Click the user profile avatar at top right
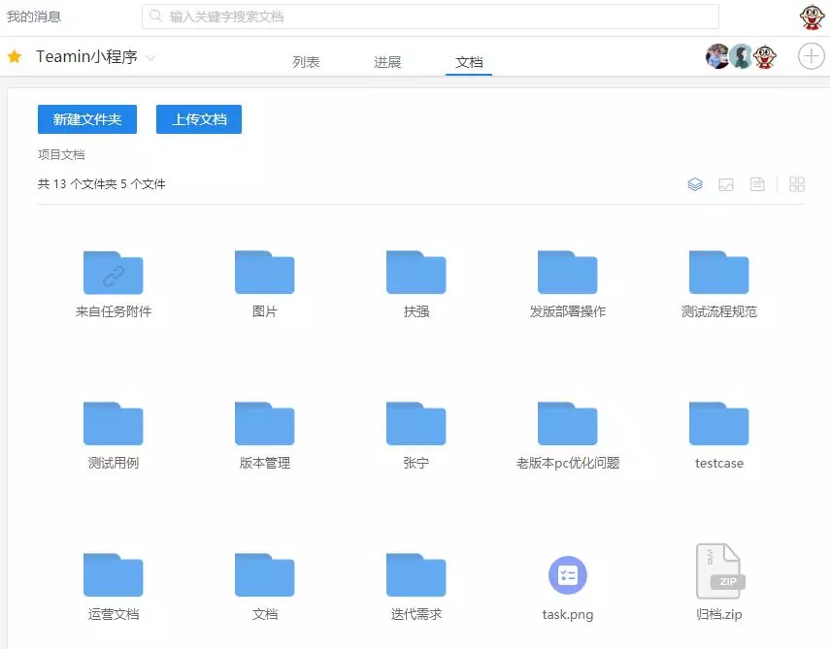The image size is (830, 649). click(x=811, y=16)
